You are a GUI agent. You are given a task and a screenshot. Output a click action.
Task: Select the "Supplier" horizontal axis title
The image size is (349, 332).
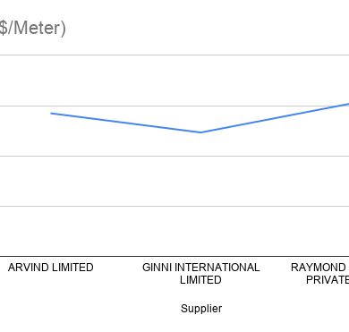[201, 309]
